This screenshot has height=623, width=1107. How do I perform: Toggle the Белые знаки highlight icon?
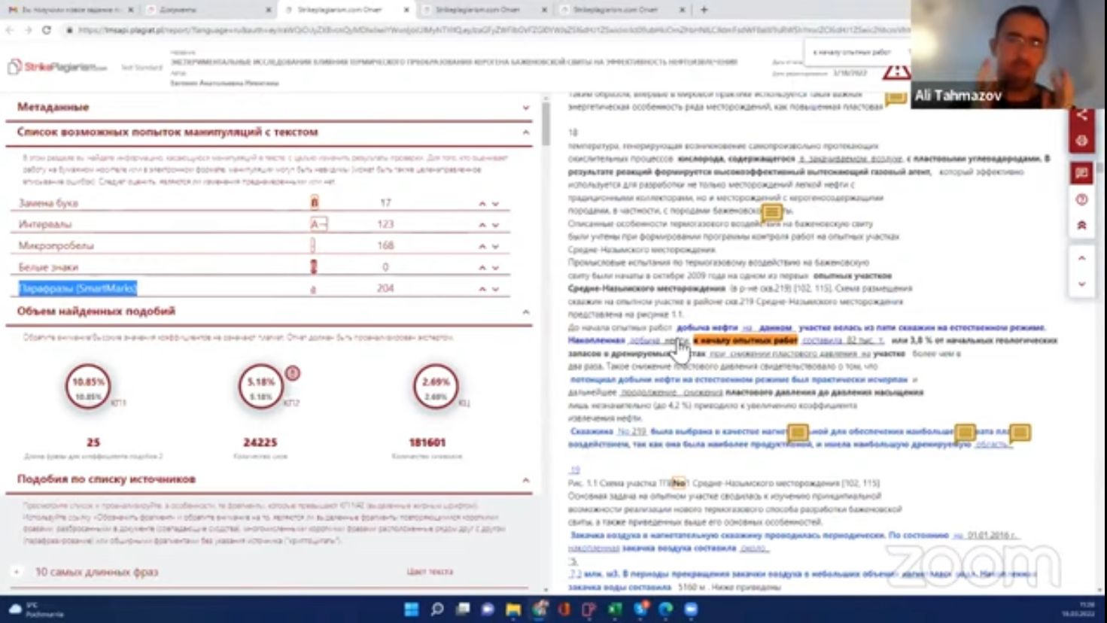314,267
